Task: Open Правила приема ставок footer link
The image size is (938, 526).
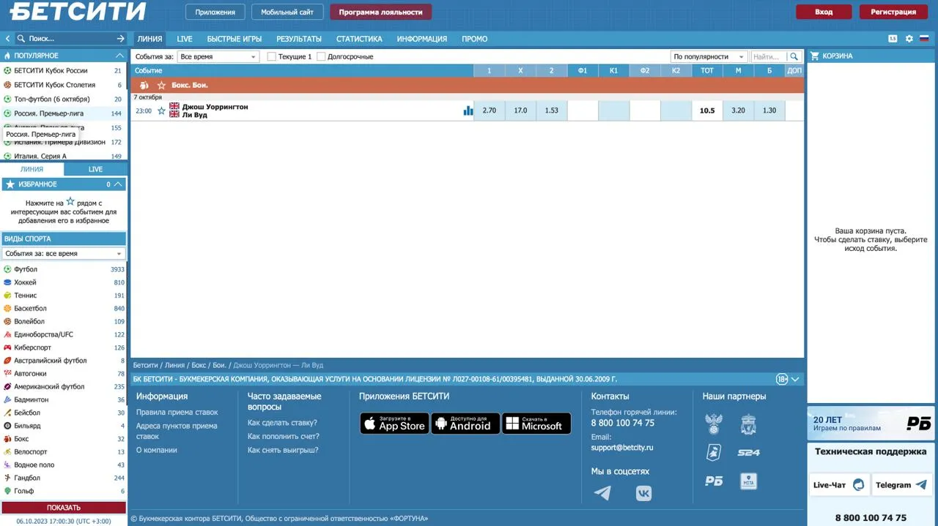Action: (177, 412)
